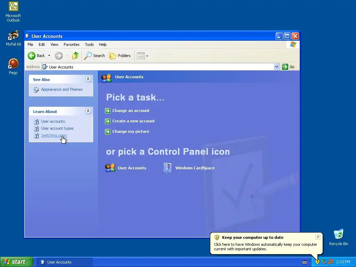Open the Tools menu
The image size is (356, 267).
click(89, 44)
